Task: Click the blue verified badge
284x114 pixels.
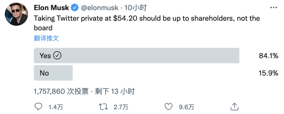Action: tap(75, 8)
